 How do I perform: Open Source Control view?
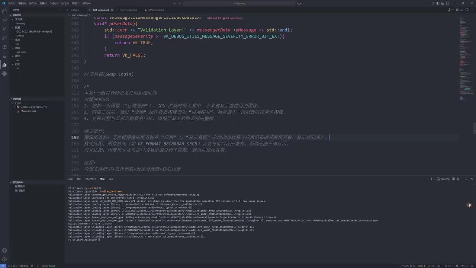[4, 29]
